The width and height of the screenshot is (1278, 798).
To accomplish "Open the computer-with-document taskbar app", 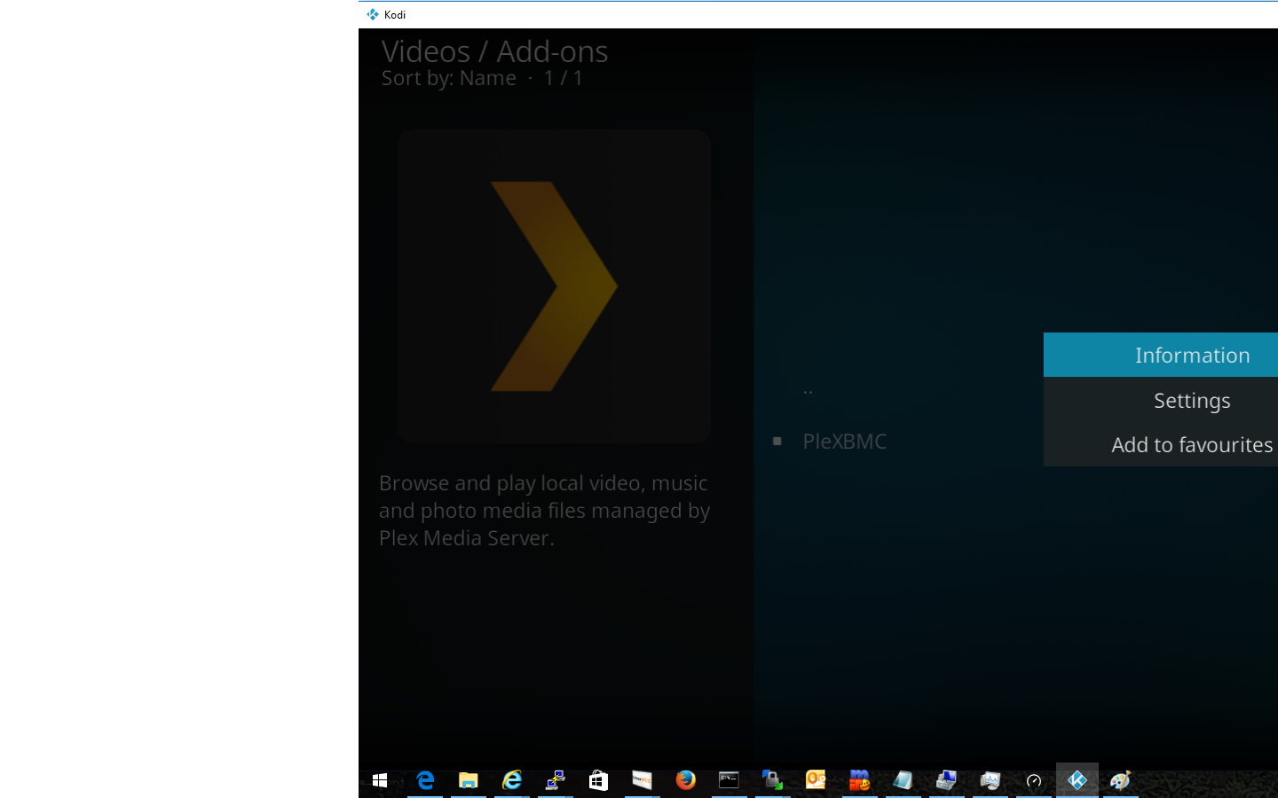I will coord(947,780).
